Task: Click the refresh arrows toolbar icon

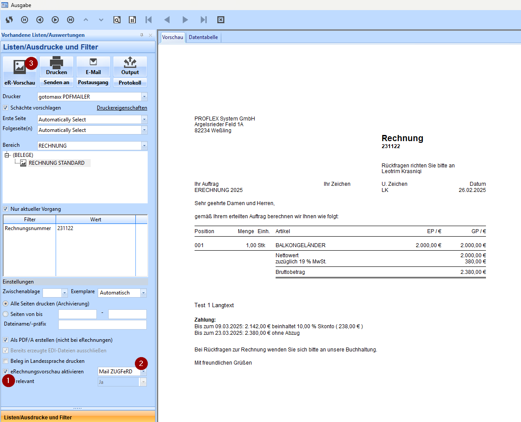Action: tap(9, 20)
